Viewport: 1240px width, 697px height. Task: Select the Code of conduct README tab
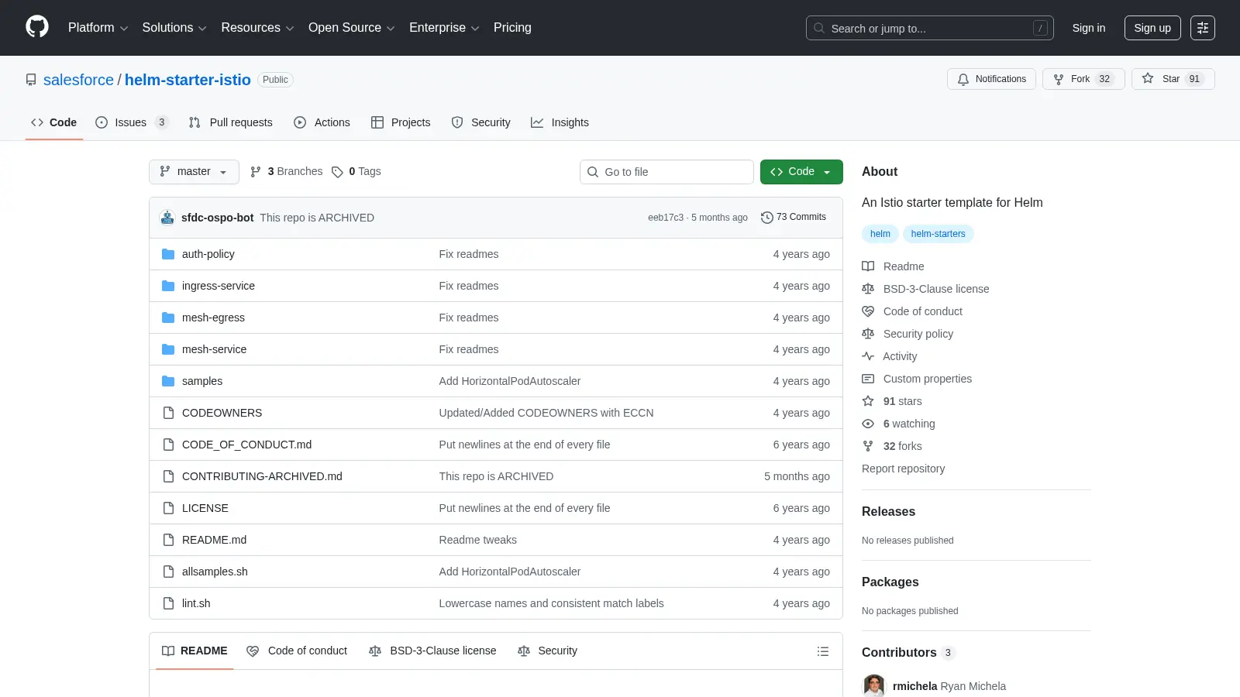pyautogui.click(x=297, y=651)
